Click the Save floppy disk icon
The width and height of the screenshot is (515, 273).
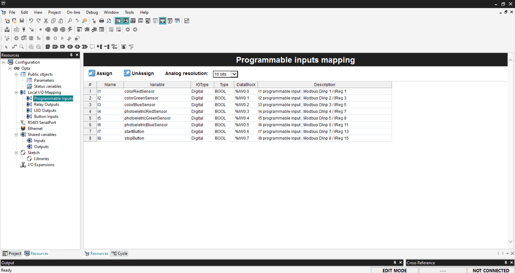tap(22, 21)
